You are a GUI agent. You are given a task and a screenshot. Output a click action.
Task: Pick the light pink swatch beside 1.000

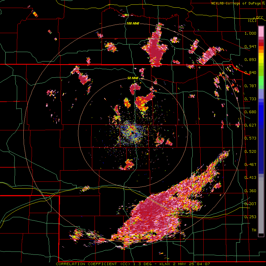(261, 32)
